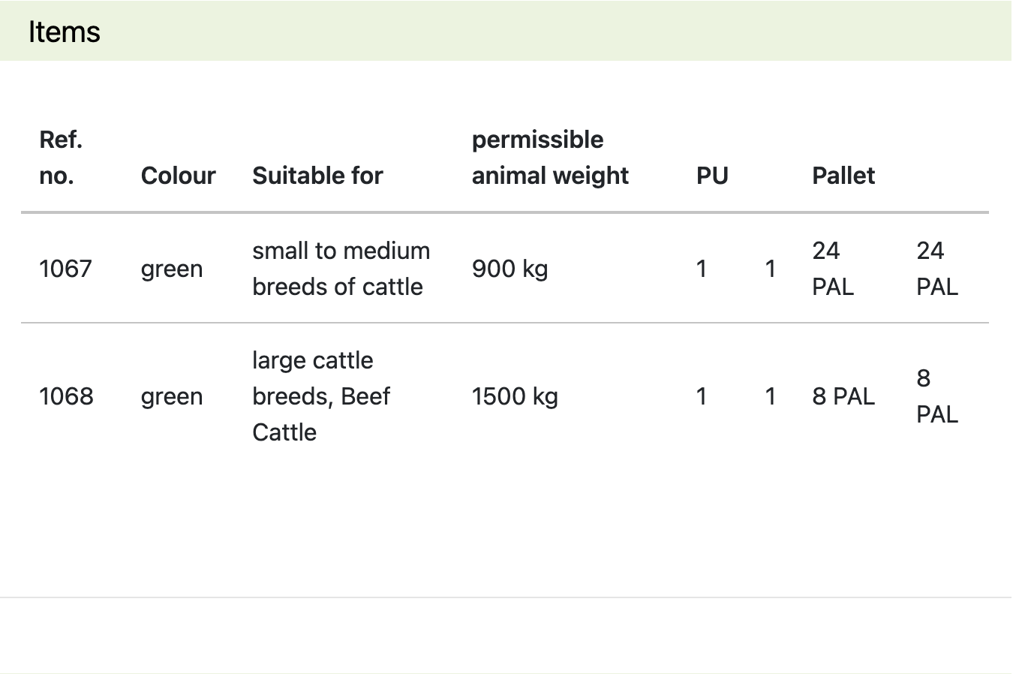
Task: Select reference number 1068
Action: [x=66, y=396]
